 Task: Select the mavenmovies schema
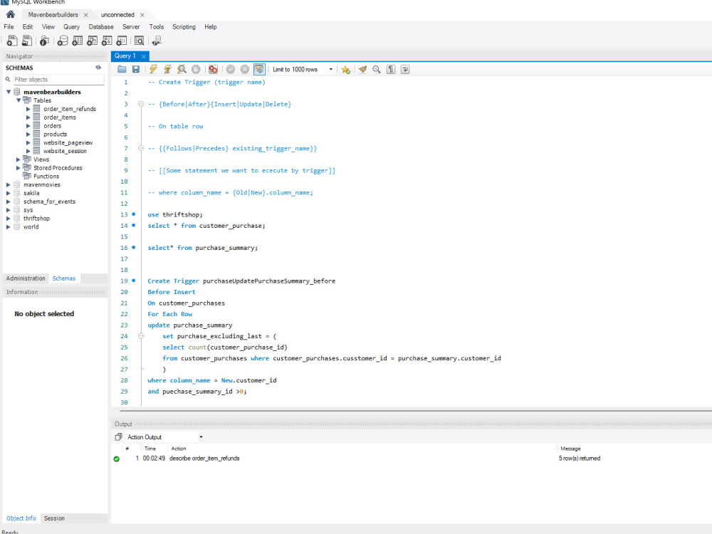(x=42, y=185)
